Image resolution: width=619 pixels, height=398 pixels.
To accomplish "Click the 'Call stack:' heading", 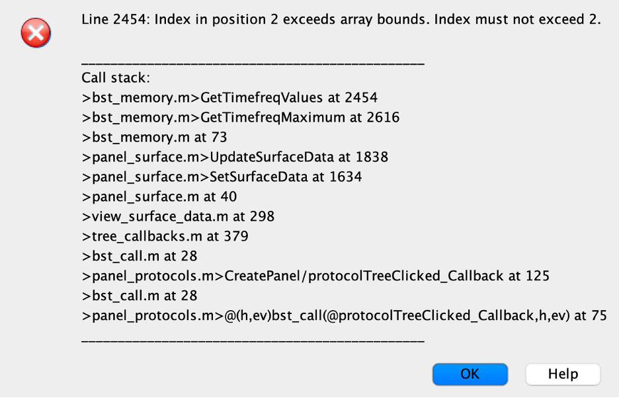I will [x=116, y=78].
